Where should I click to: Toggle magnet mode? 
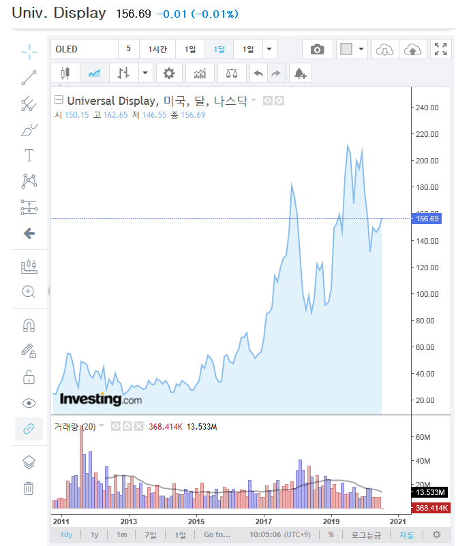click(29, 325)
